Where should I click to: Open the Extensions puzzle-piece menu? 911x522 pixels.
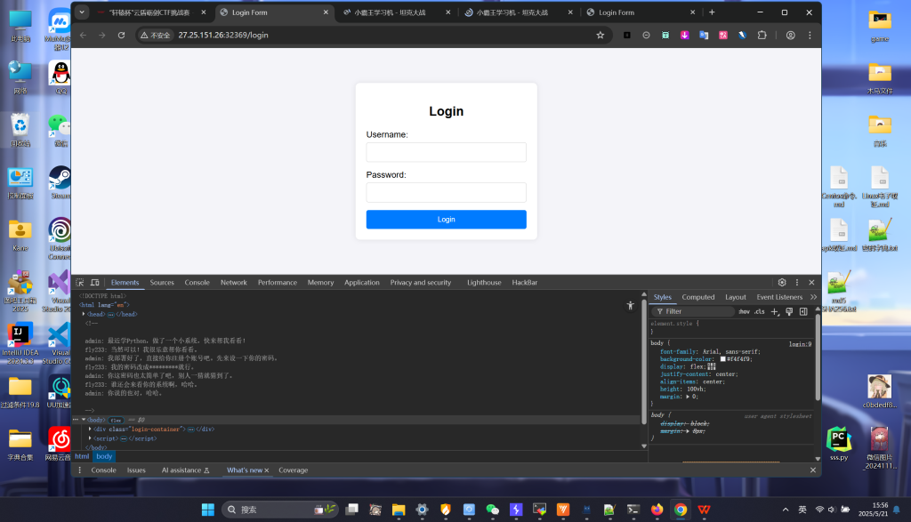coord(762,36)
